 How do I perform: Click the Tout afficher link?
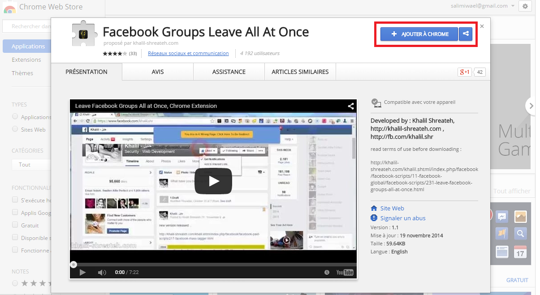tap(512, 191)
